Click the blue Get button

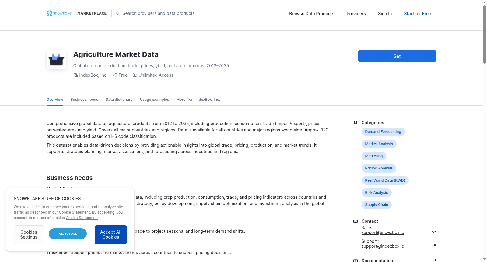[397, 56]
